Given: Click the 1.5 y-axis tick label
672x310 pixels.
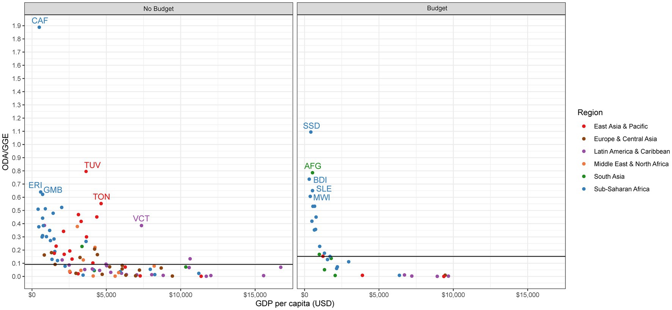Looking at the screenshot, I should [16, 78].
